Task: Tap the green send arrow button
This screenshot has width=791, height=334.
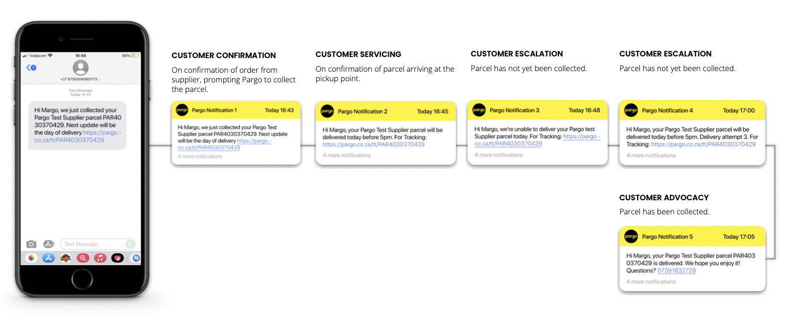Action: pos(130,244)
